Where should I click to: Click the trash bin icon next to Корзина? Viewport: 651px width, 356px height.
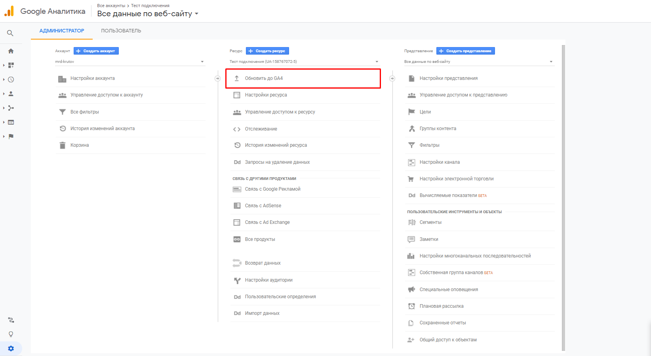coord(63,145)
